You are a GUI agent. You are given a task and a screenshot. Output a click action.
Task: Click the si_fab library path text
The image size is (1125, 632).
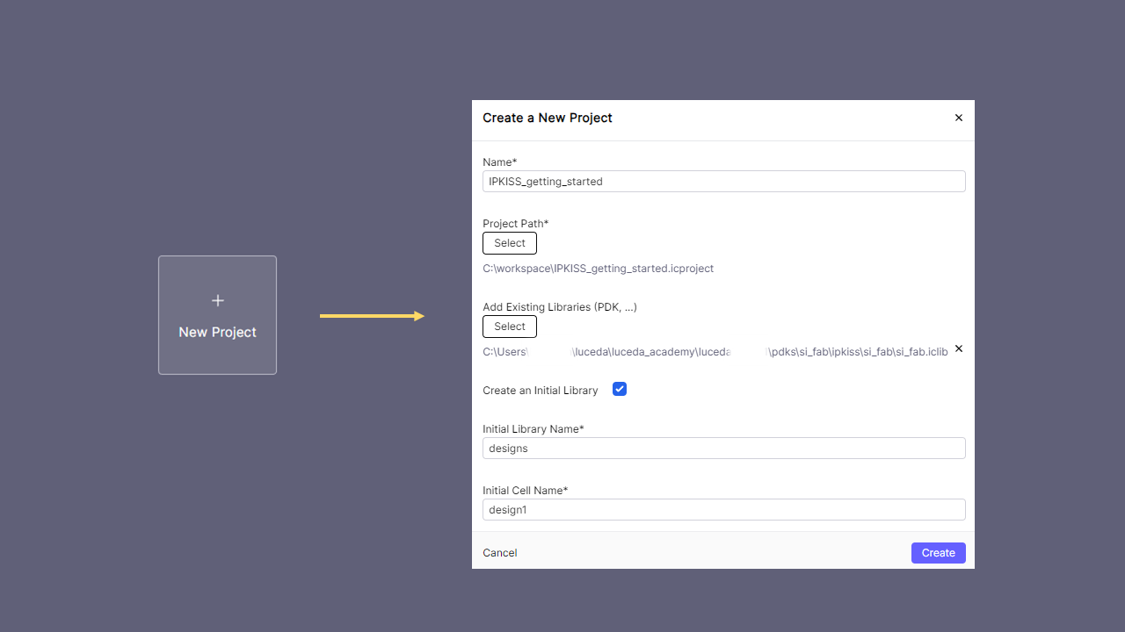(715, 351)
